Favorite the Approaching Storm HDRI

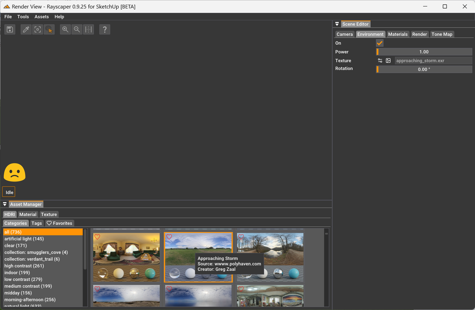[169, 237]
